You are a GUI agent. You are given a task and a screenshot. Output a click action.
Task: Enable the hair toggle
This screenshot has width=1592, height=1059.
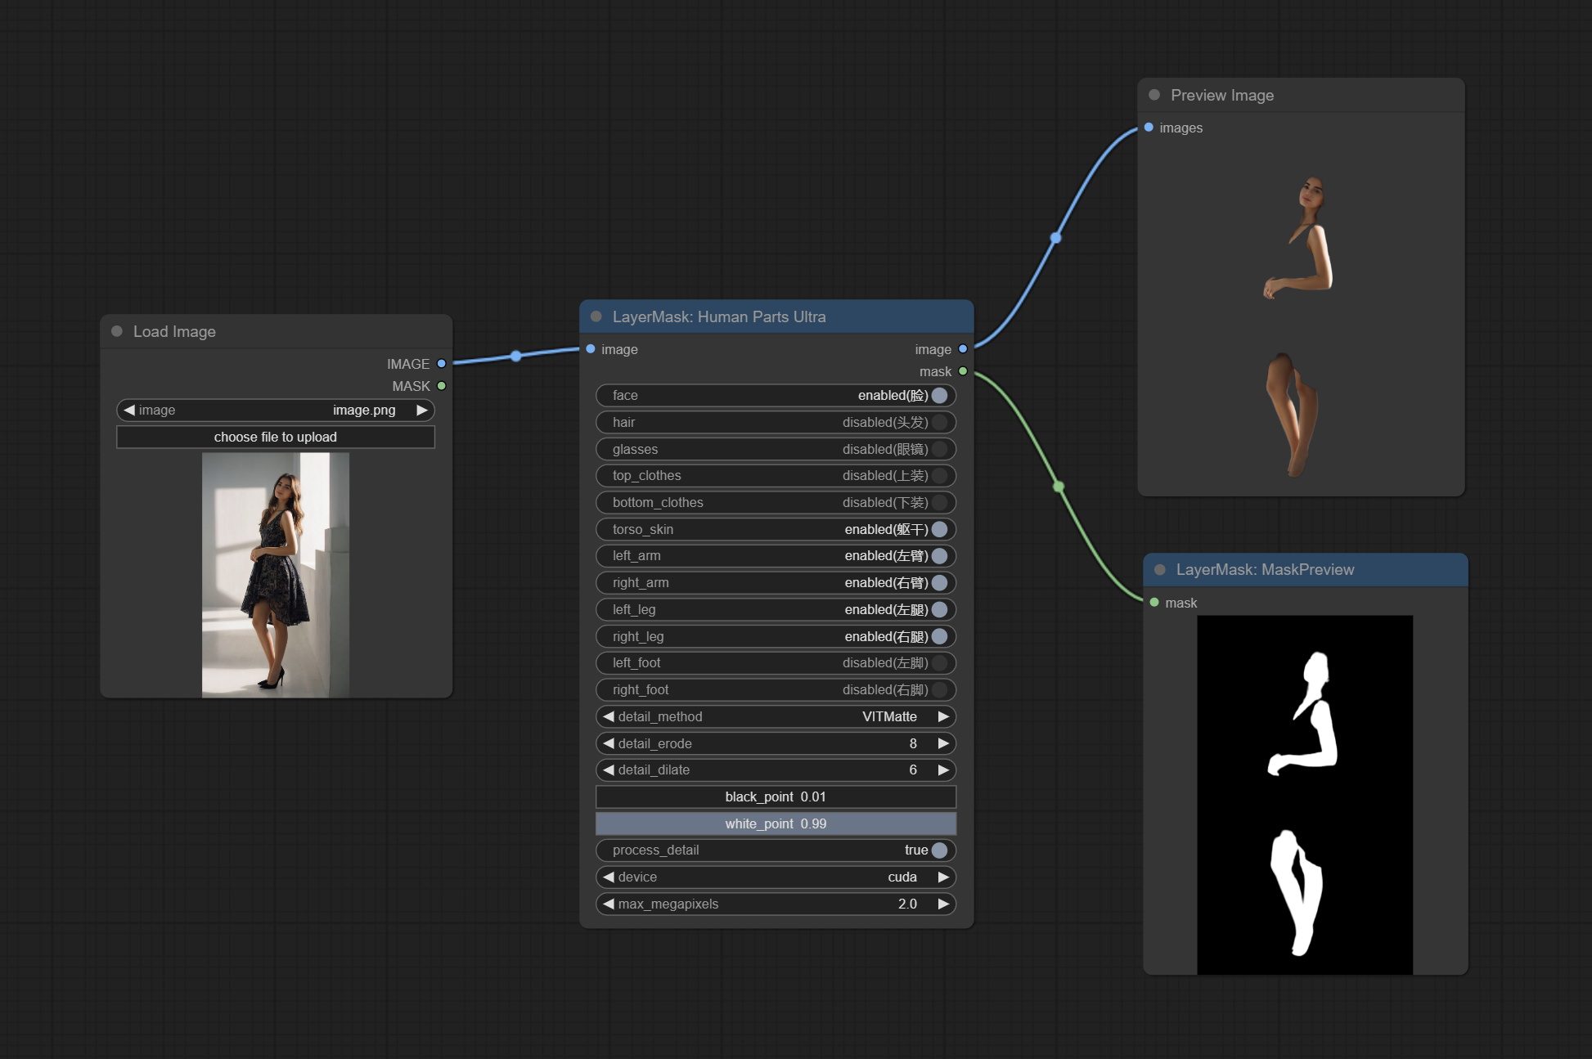pos(939,422)
